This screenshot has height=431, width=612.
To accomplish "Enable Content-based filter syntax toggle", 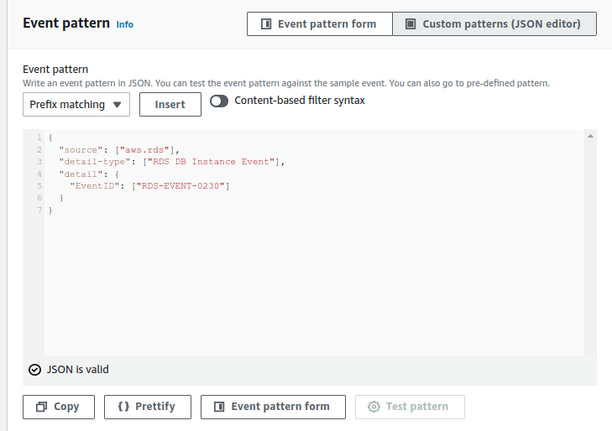I will 220,101.
